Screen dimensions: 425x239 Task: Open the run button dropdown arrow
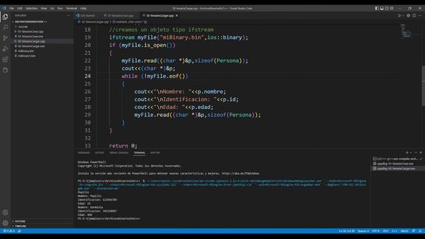click(403, 16)
